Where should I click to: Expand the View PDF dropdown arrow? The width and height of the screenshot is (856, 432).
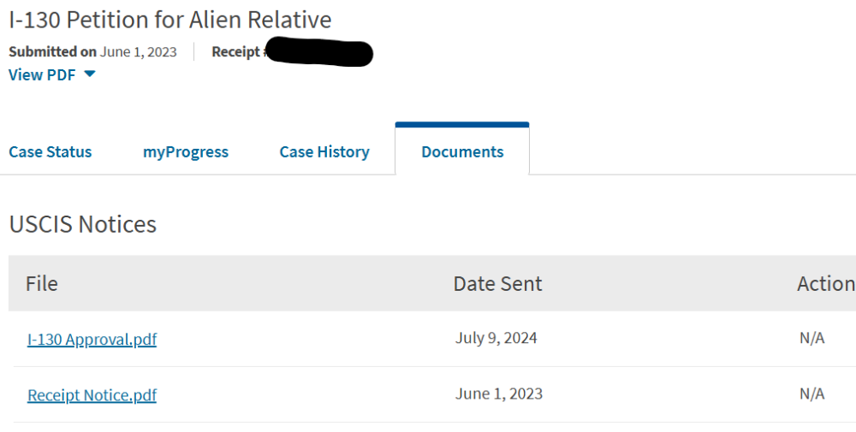click(x=90, y=75)
